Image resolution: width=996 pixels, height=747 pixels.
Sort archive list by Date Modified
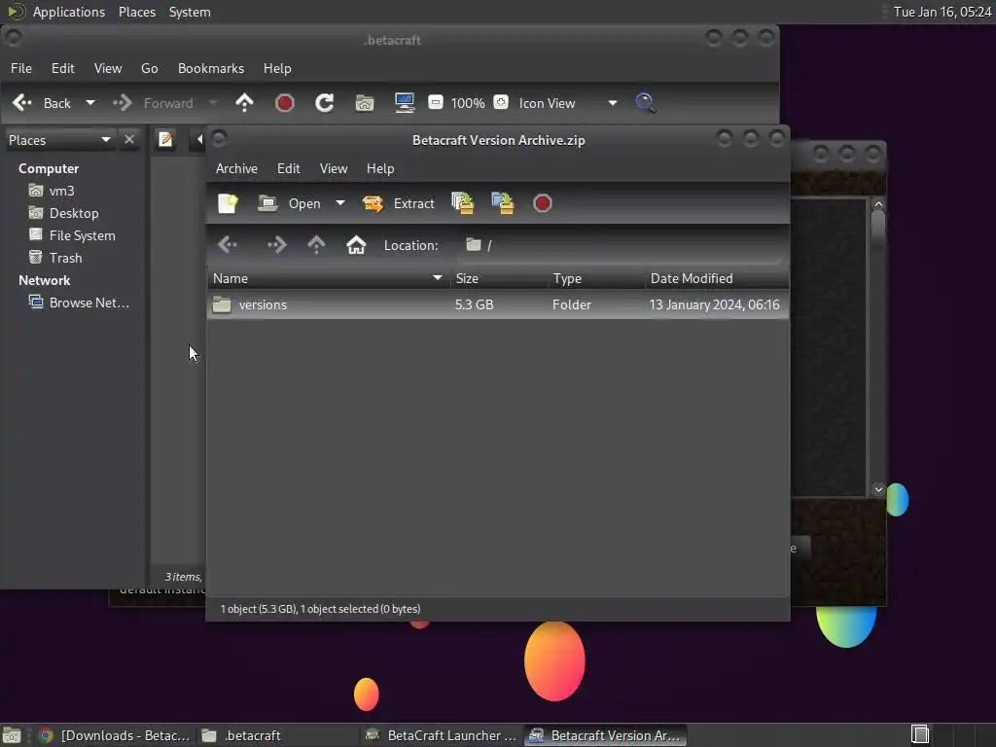point(717,278)
